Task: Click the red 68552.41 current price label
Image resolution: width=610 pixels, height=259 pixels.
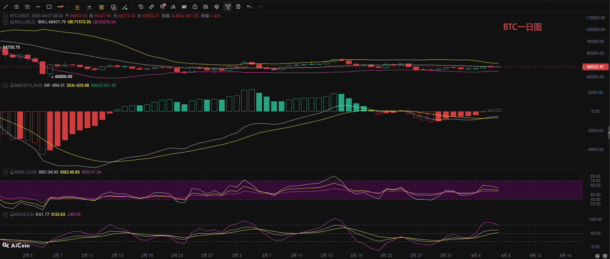Action: (x=595, y=67)
